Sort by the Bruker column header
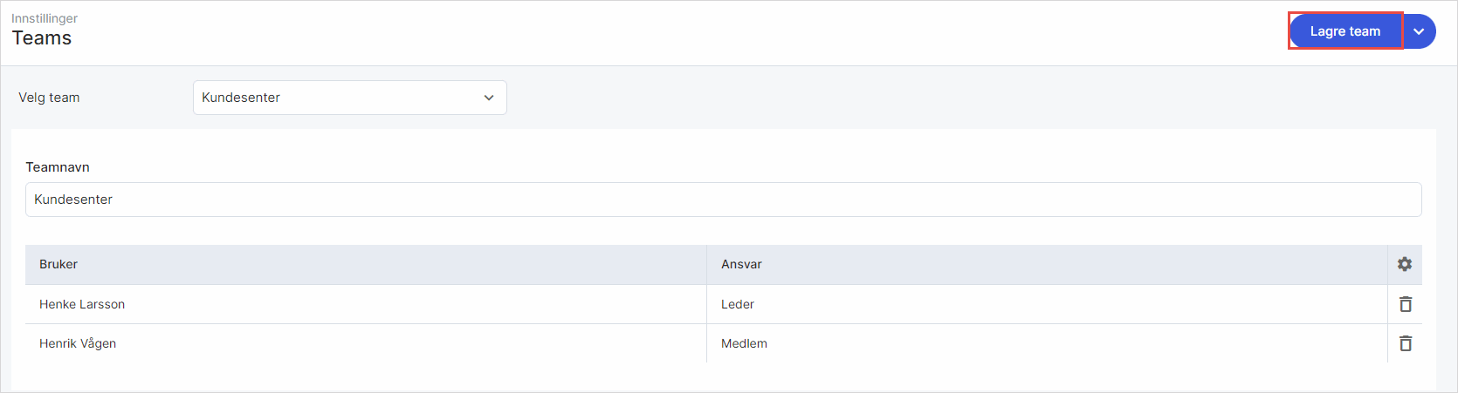This screenshot has width=1458, height=393. pos(58,264)
